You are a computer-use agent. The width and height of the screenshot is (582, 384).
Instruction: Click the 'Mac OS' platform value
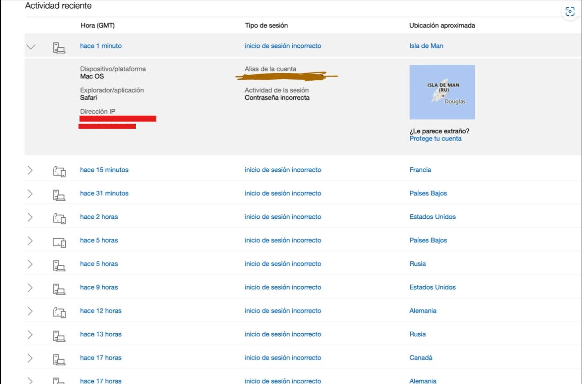coord(92,76)
